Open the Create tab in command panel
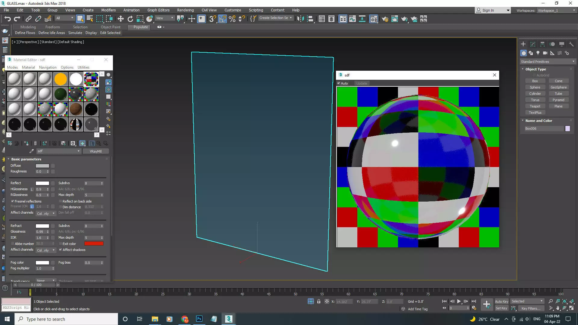 click(x=523, y=44)
